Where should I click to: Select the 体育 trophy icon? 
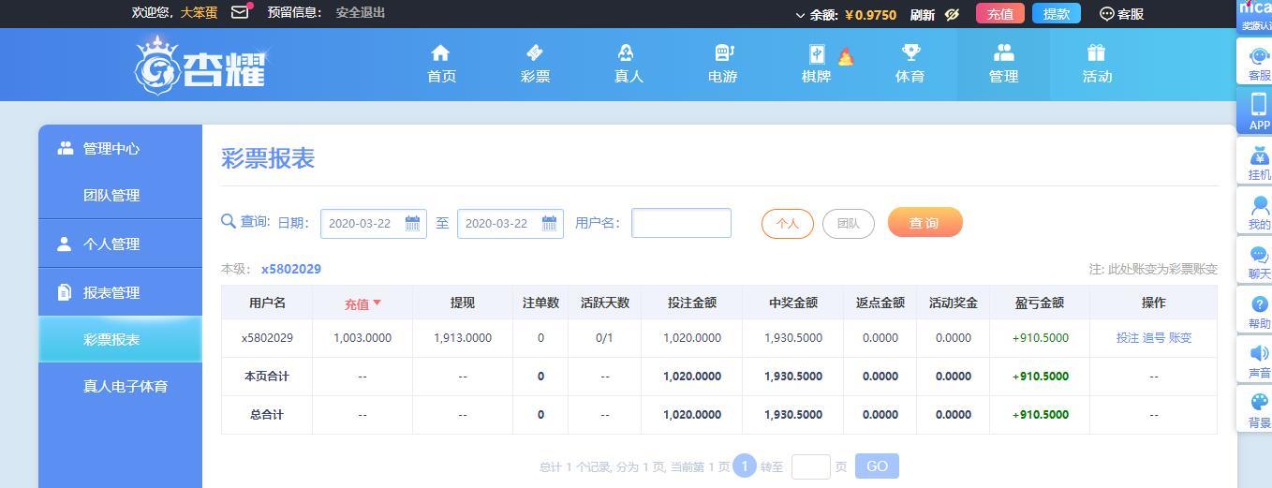click(x=910, y=53)
